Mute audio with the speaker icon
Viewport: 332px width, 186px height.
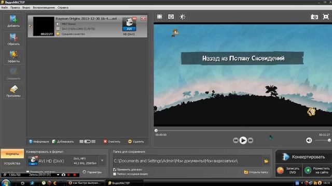pyautogui.click(x=309, y=140)
